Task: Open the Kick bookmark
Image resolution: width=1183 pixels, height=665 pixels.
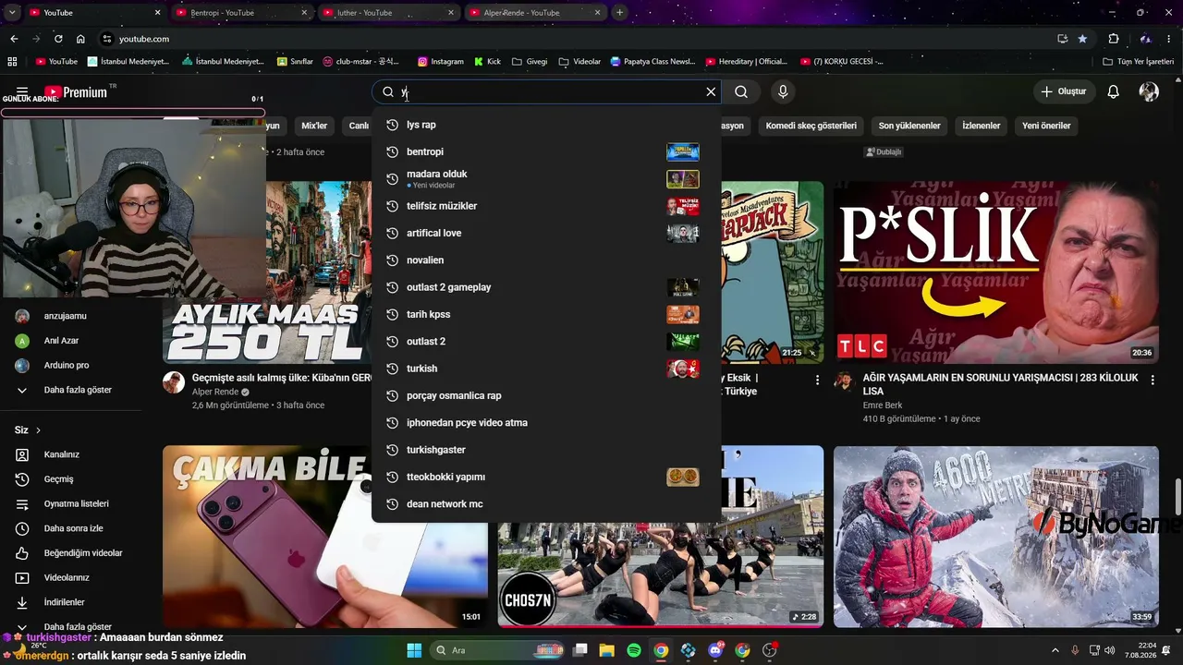Action: coord(487,62)
